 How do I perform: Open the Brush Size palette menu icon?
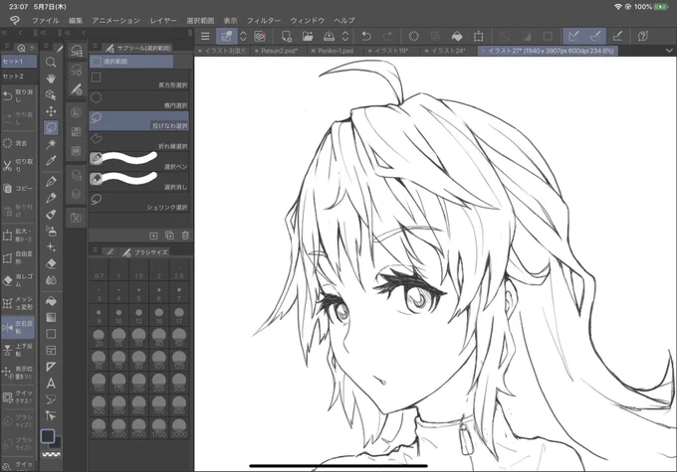click(x=95, y=250)
